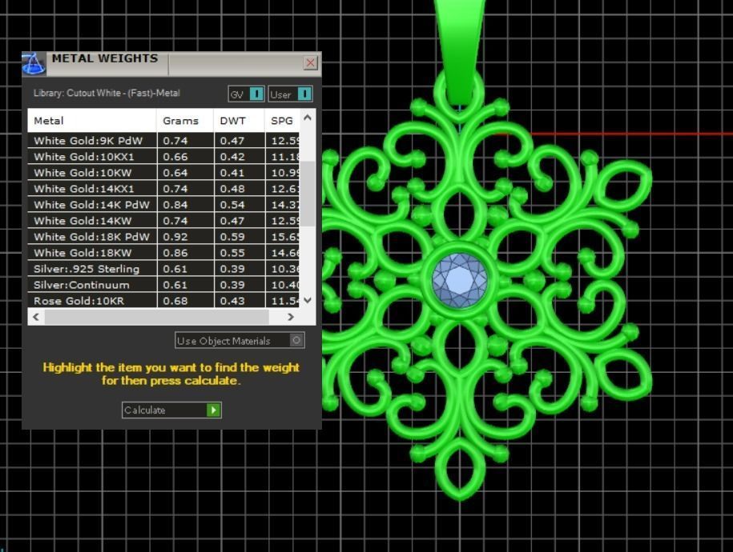Click the Metal column header
This screenshot has height=552, width=733.
pos(92,121)
